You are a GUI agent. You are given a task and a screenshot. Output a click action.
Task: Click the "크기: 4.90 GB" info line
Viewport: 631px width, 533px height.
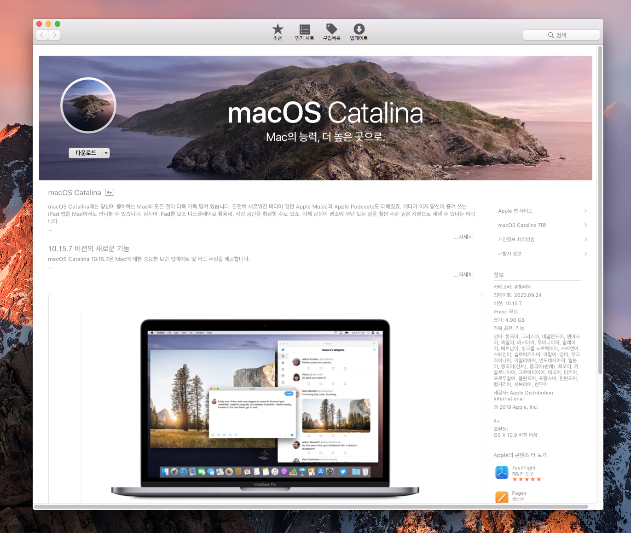click(509, 320)
